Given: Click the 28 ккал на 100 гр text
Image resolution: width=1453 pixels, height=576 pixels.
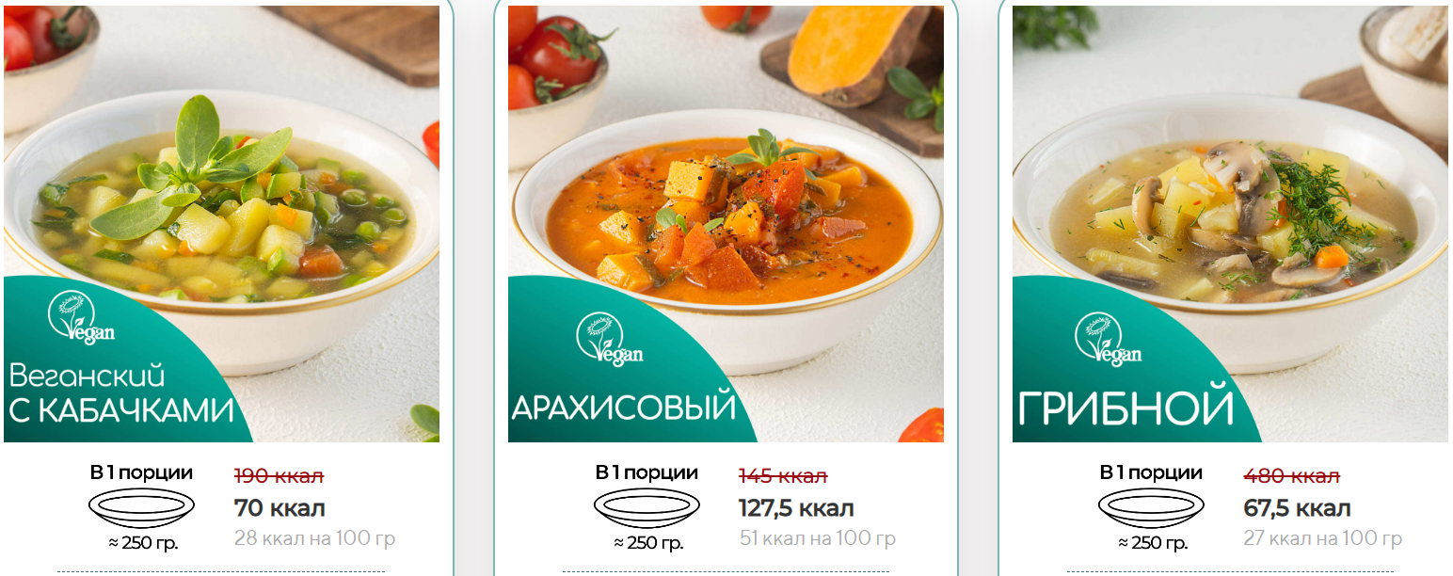Looking at the screenshot, I should pyautogui.click(x=314, y=539).
